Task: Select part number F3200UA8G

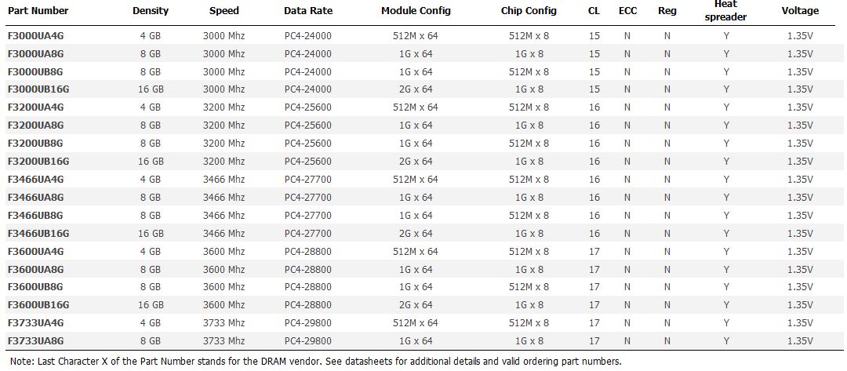Action: [x=35, y=125]
